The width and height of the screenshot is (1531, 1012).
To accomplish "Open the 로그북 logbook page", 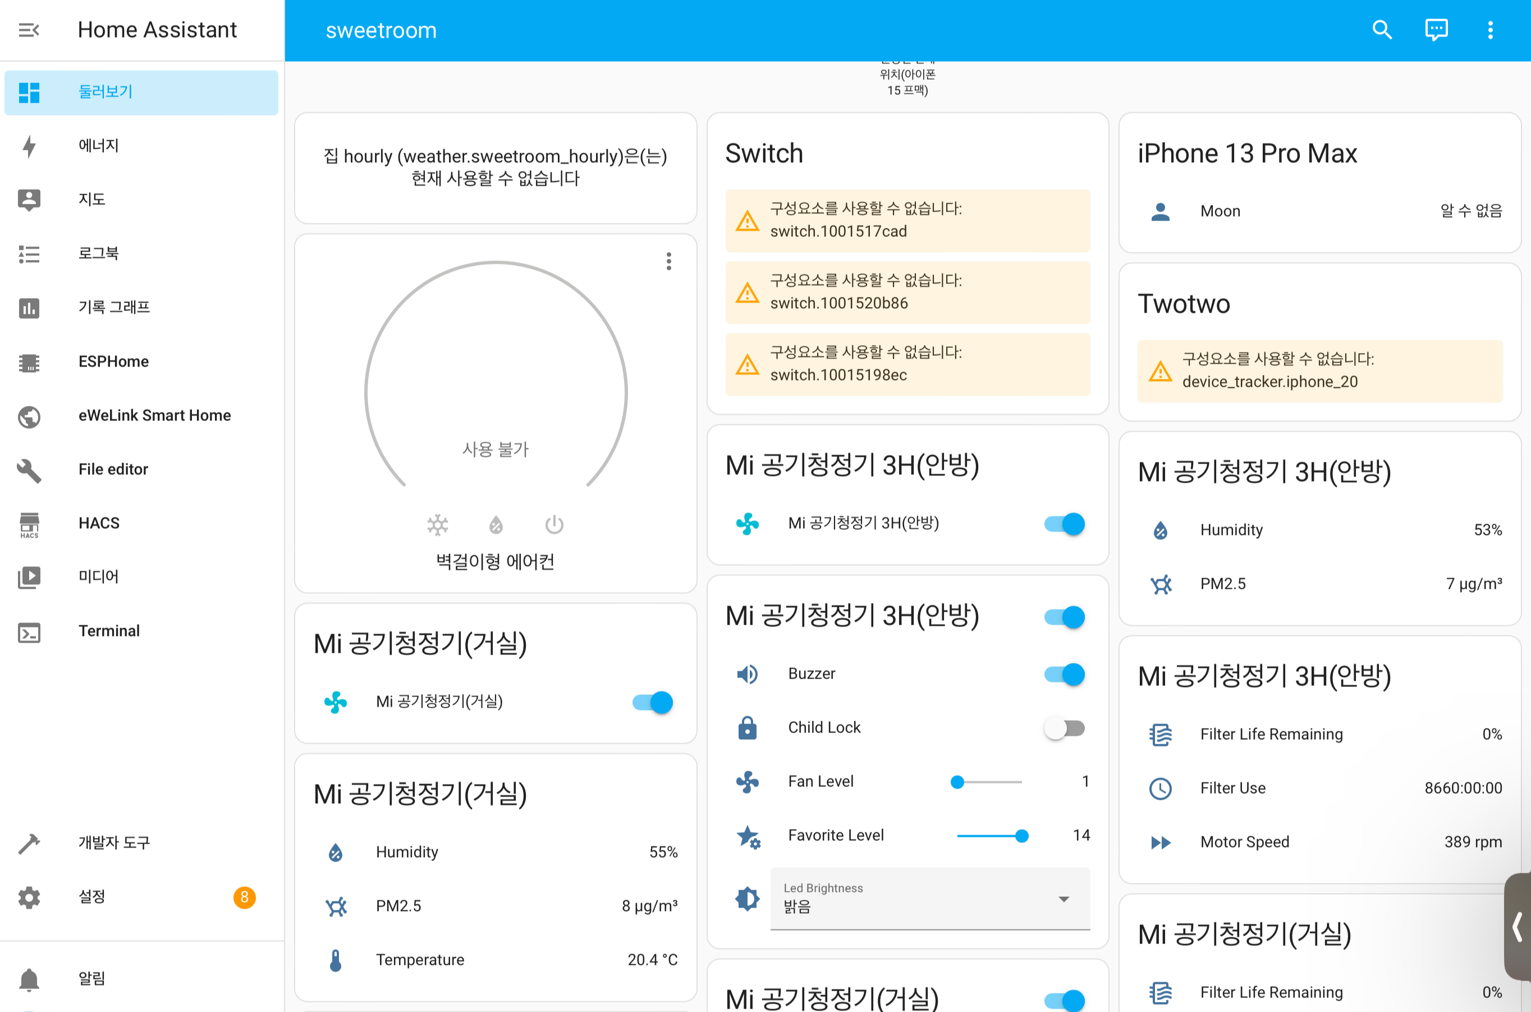I will 141,254.
